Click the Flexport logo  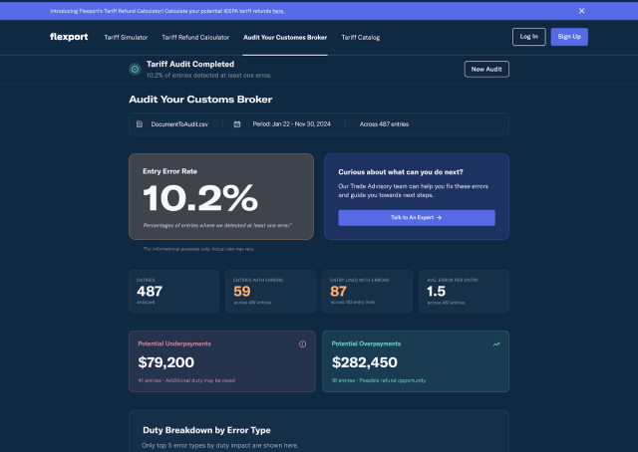69,37
